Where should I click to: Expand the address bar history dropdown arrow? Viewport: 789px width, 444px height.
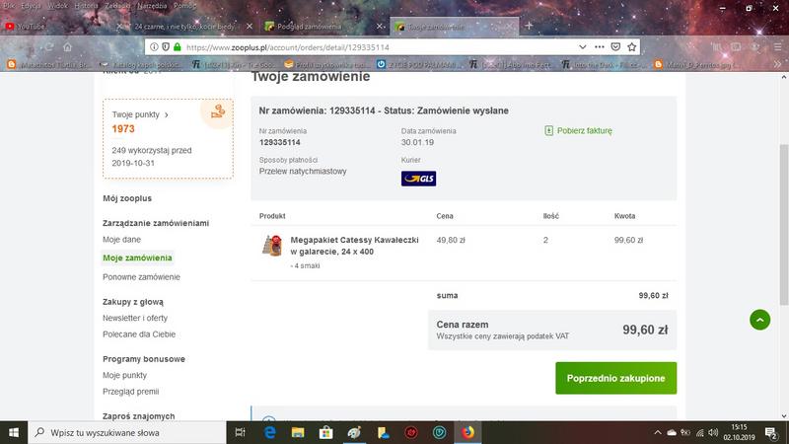click(x=582, y=46)
